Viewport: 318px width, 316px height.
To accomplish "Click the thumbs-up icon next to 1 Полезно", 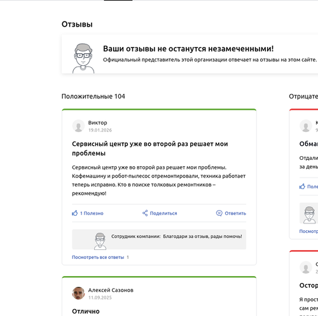I will click(75, 213).
